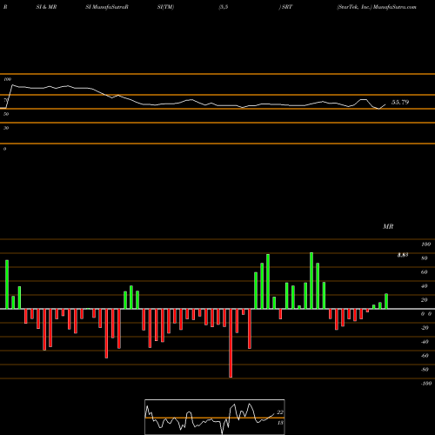Click the RSI 50 axis label
435x435 pixels.
[x=6, y=114]
